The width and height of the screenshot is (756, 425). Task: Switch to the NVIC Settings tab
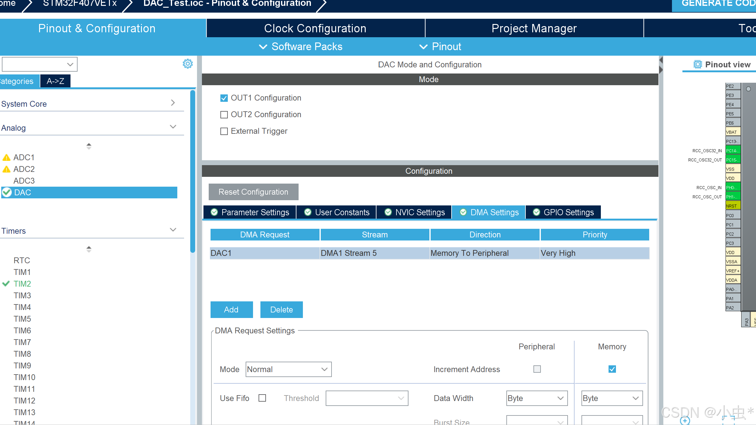click(414, 212)
